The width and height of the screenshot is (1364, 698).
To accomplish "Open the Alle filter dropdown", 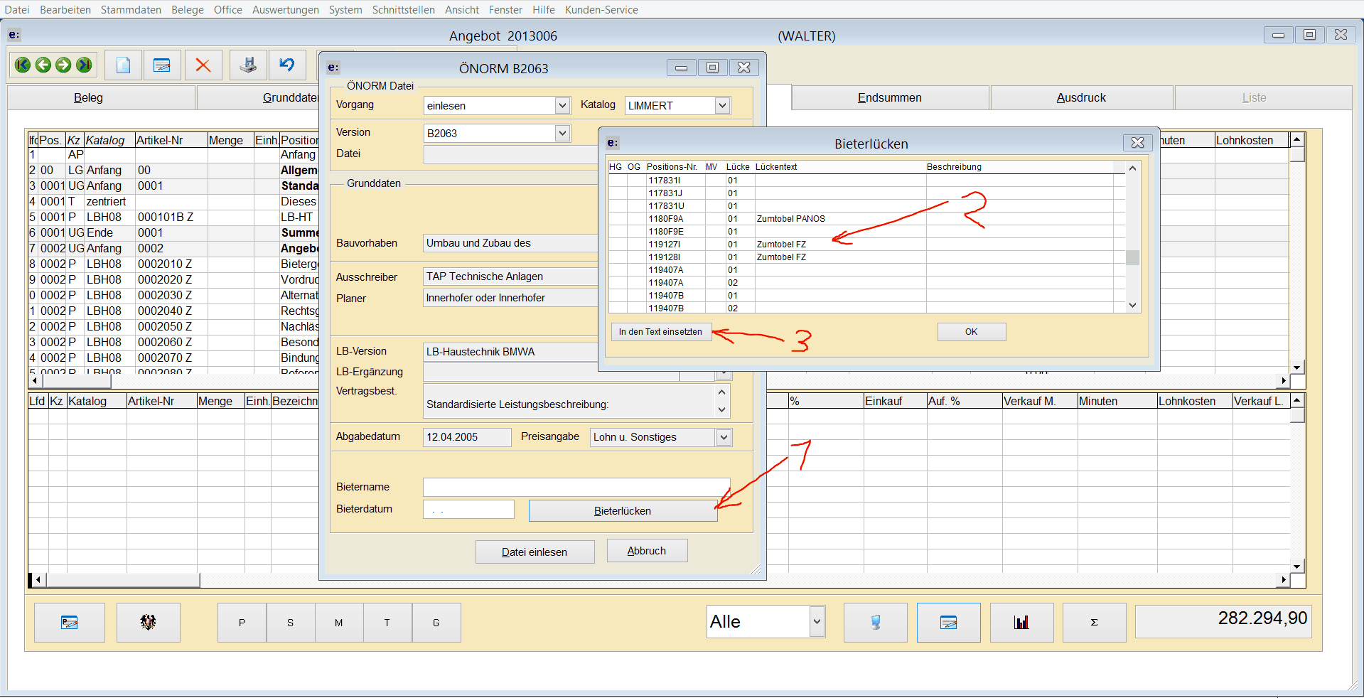I will click(x=817, y=622).
